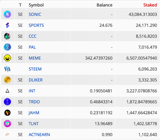Open the SONIC token link
Screen dimensions: 160x140
[35, 15]
